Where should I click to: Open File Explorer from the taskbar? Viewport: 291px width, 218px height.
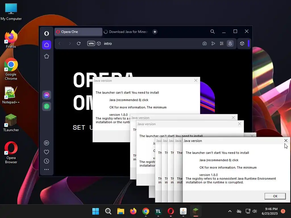pyautogui.click(x=120, y=211)
